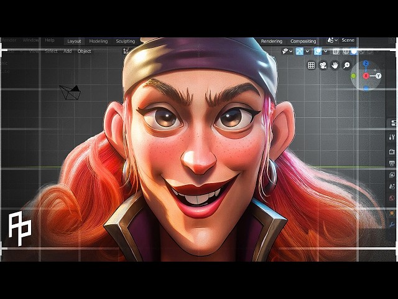The image size is (398, 299).
Task: Switch to the Layout workspace tab
Action: (74, 41)
